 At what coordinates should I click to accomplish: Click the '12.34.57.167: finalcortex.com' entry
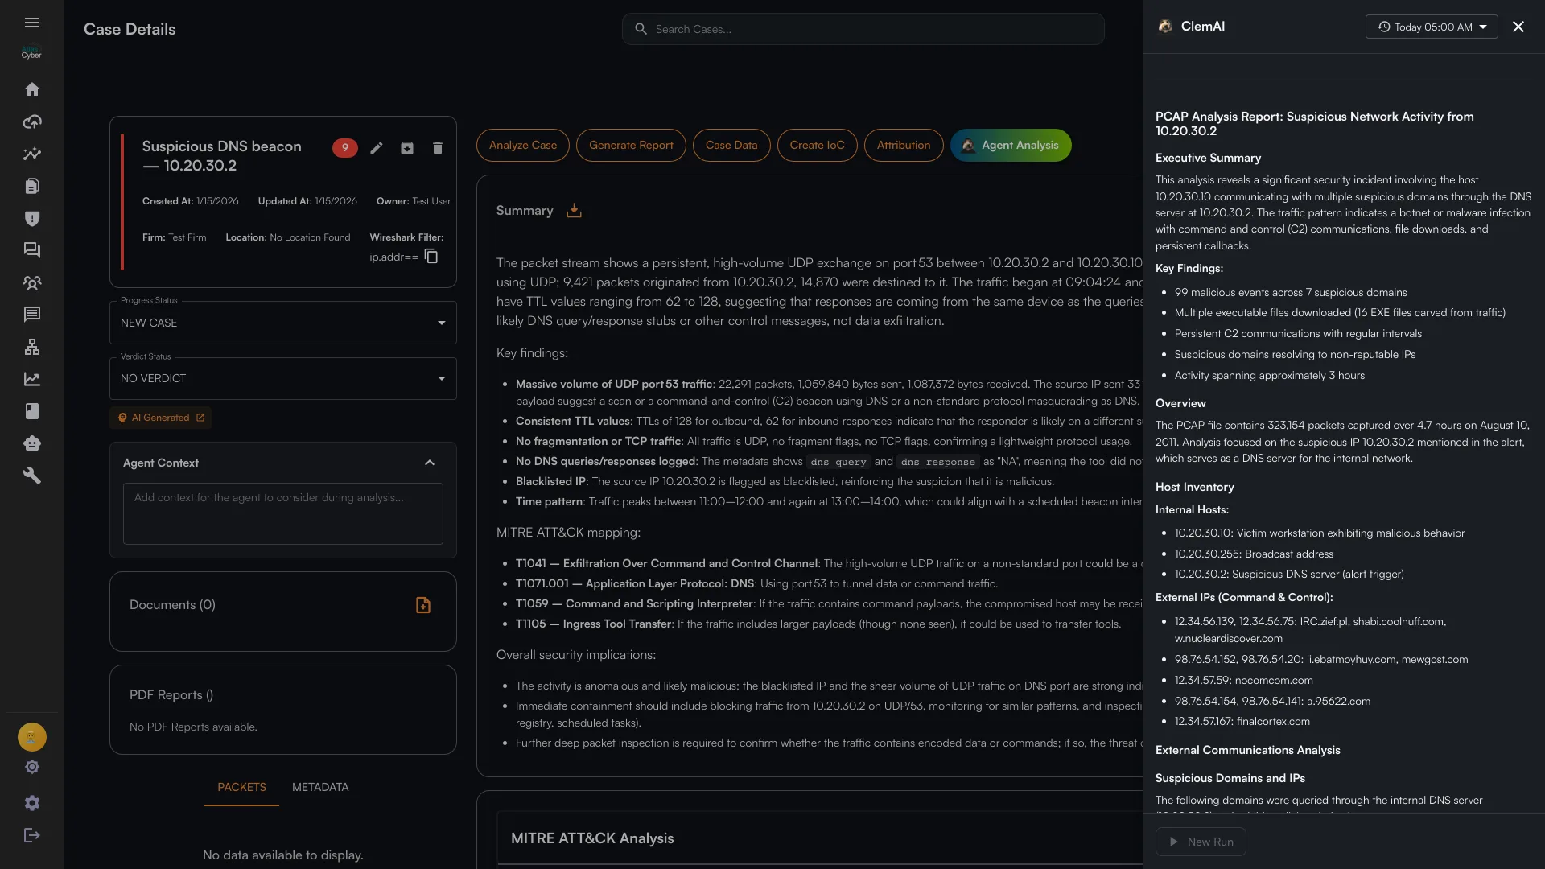[1242, 722]
